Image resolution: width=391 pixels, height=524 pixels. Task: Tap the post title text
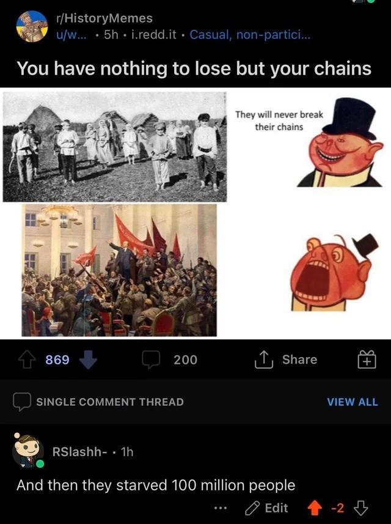(194, 68)
